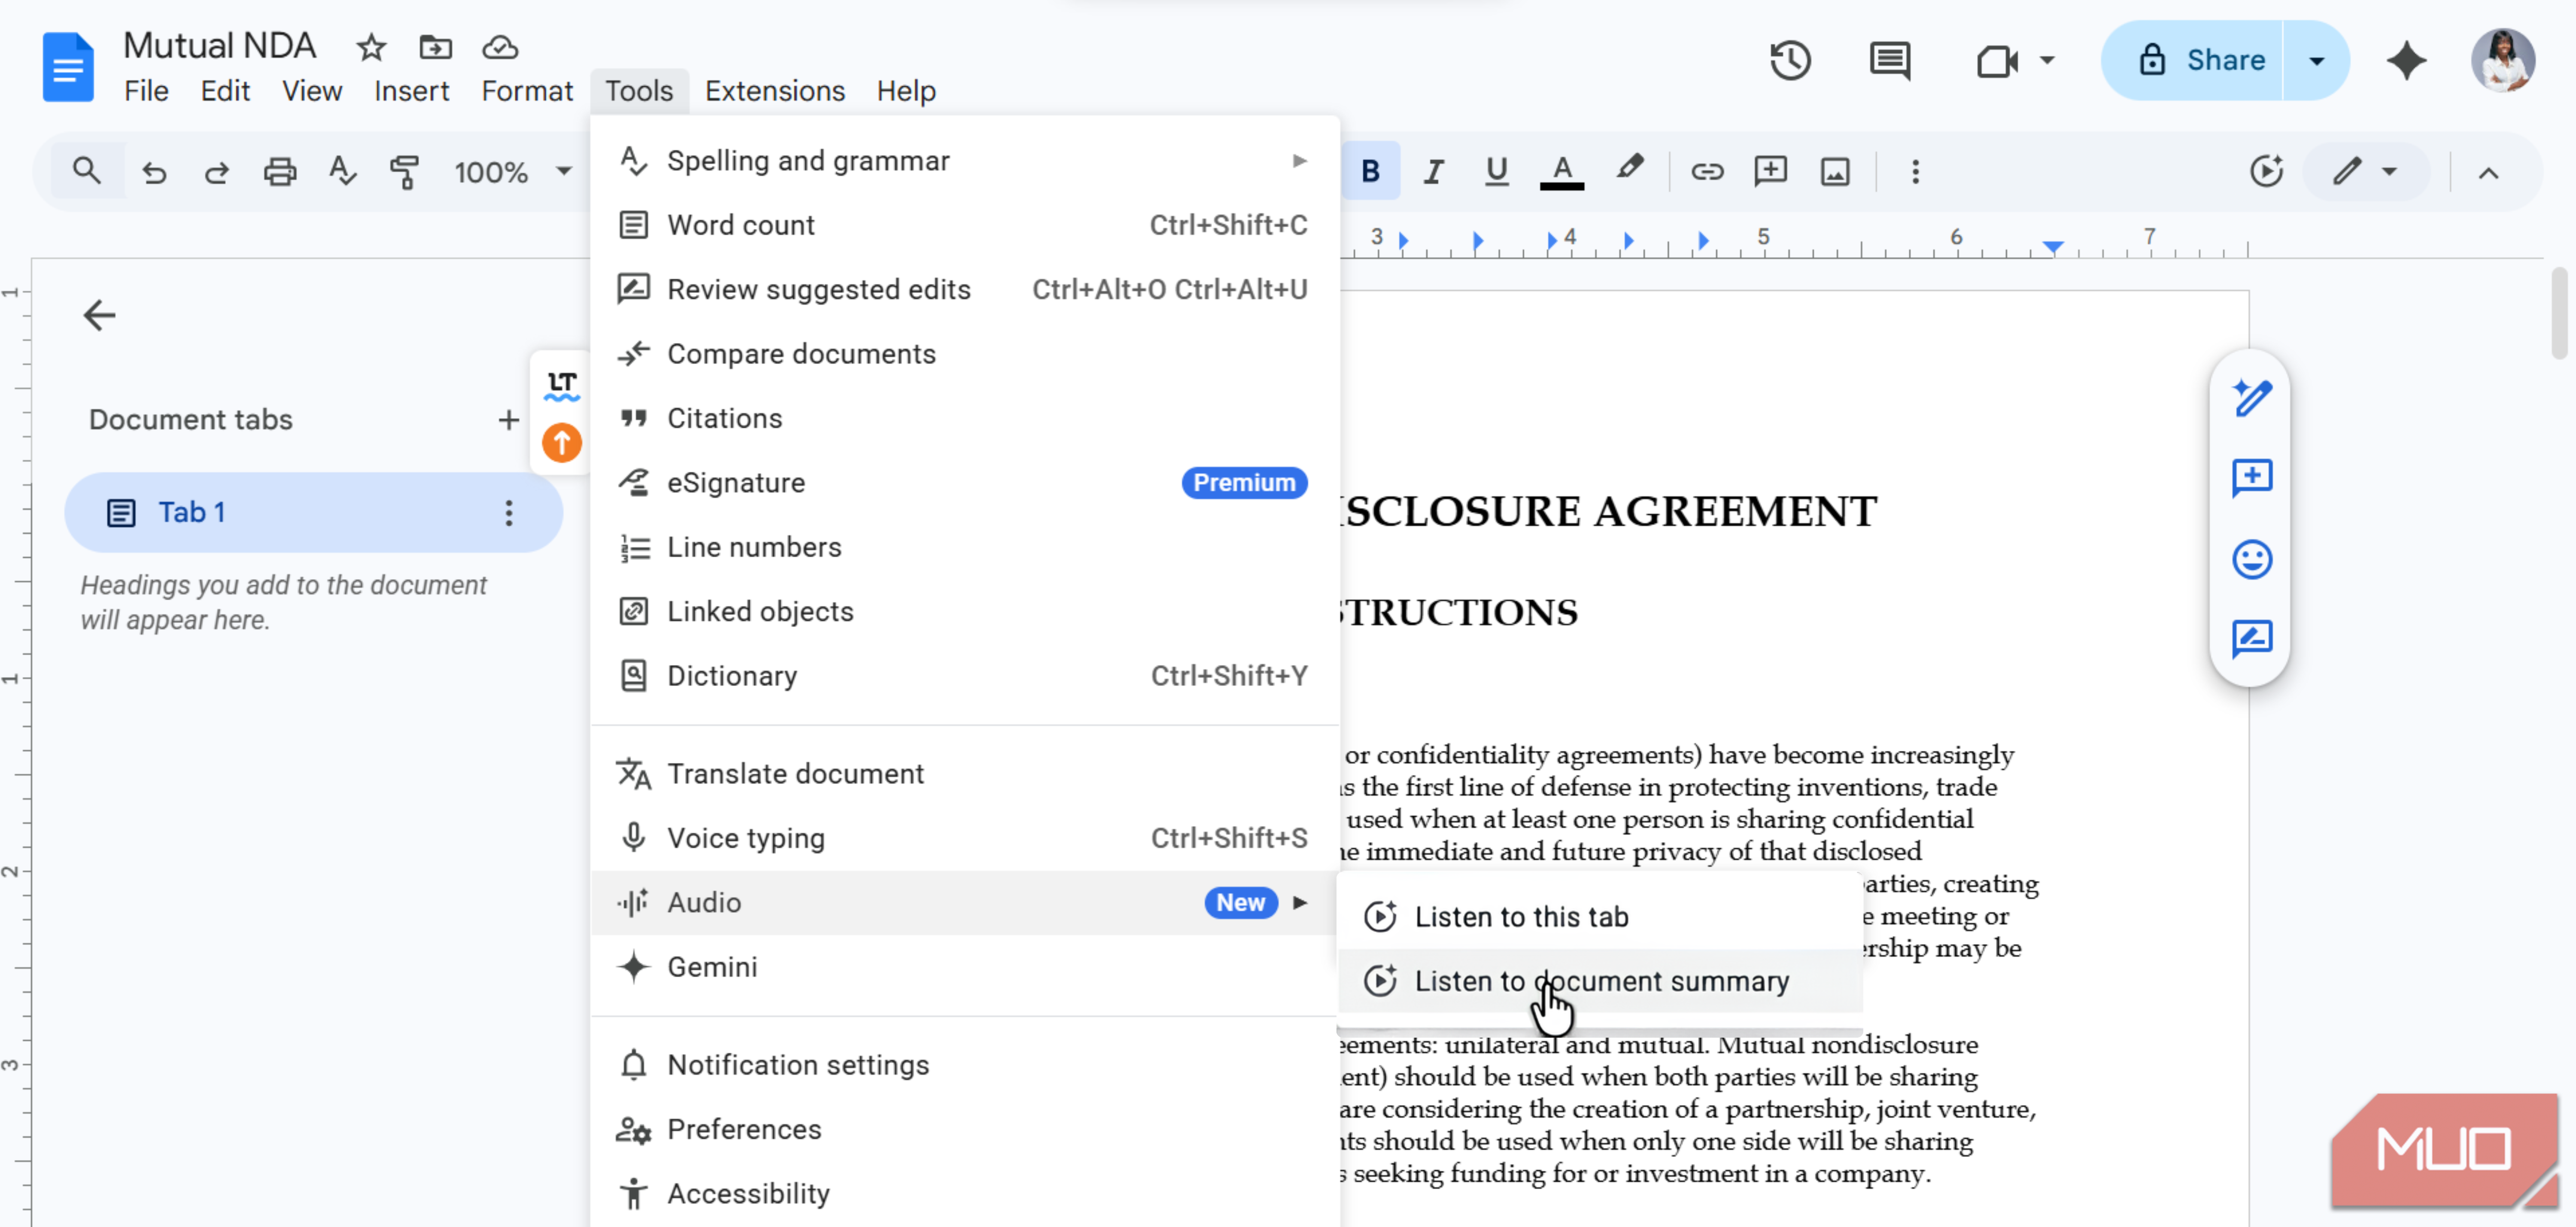The width and height of the screenshot is (2576, 1227).
Task: Open the text color picker
Action: (x=1562, y=171)
